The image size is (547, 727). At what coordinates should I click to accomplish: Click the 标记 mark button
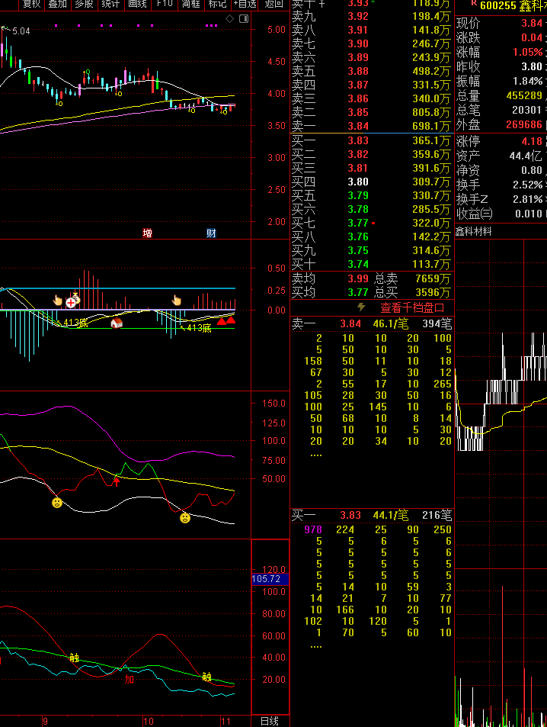tap(218, 5)
